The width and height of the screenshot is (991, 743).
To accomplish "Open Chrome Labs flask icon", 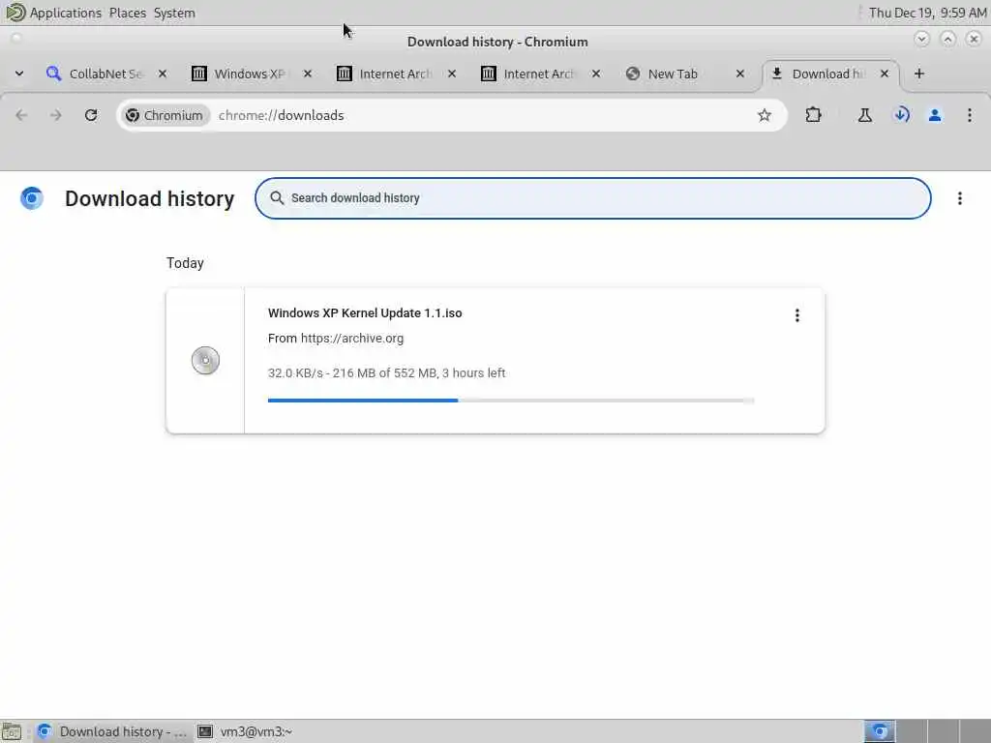I will click(864, 115).
